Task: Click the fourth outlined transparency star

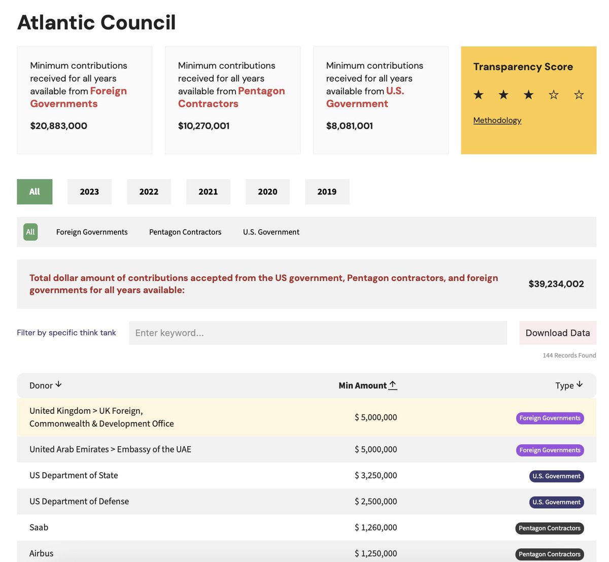Action: 554,95
